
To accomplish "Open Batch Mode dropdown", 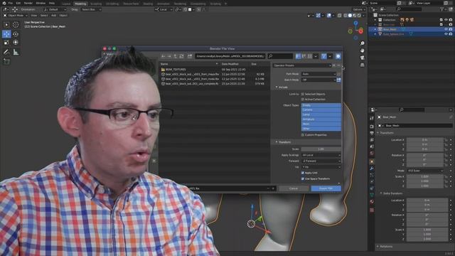I will (318, 80).
